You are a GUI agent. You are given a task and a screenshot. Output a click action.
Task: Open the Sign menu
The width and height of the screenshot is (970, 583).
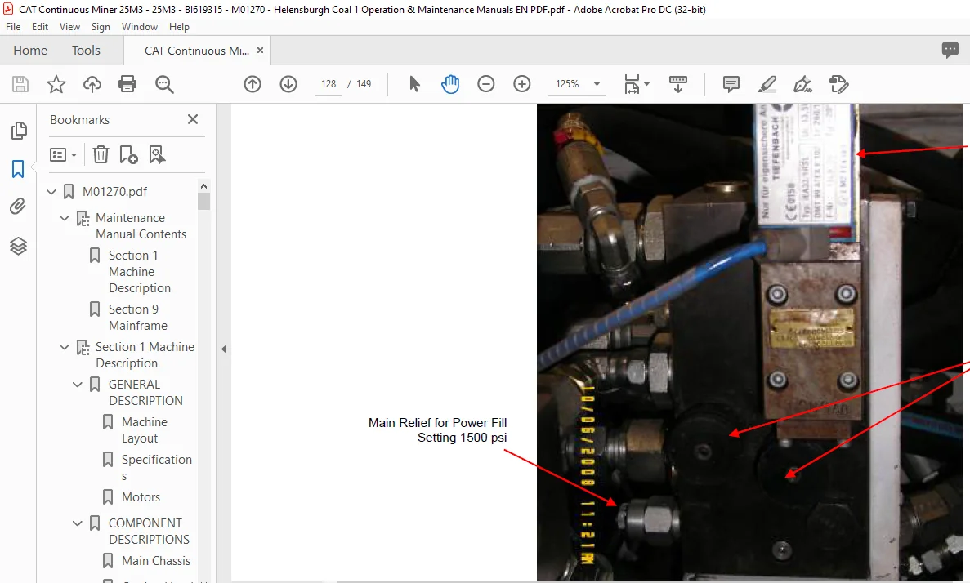101,27
